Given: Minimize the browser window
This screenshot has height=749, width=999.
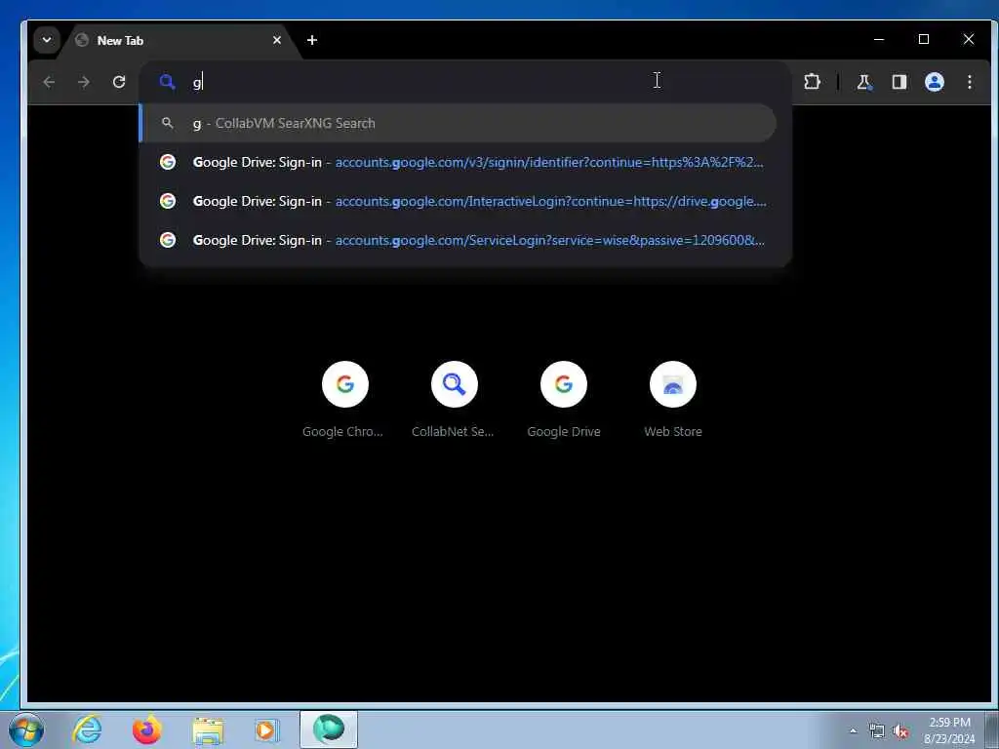Looking at the screenshot, I should (879, 39).
